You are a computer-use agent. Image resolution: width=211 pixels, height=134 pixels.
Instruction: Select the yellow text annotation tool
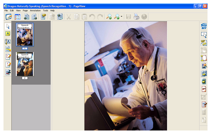pyautogui.click(x=8, y=34)
